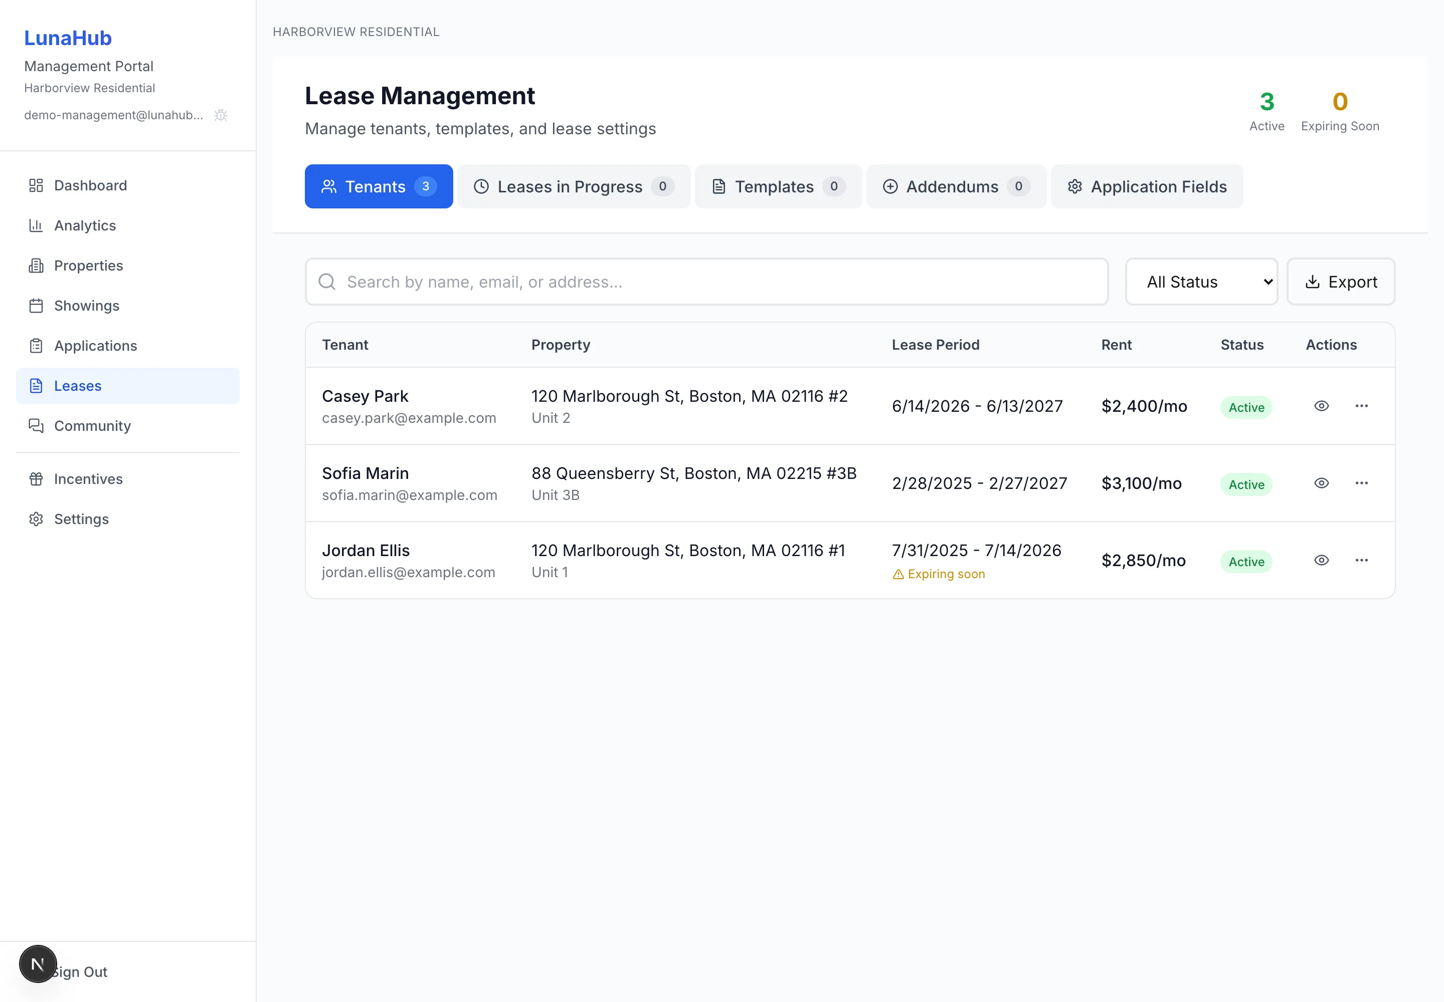Click the clock icon on Leases in Progress
The height and width of the screenshot is (1002, 1444).
(481, 186)
